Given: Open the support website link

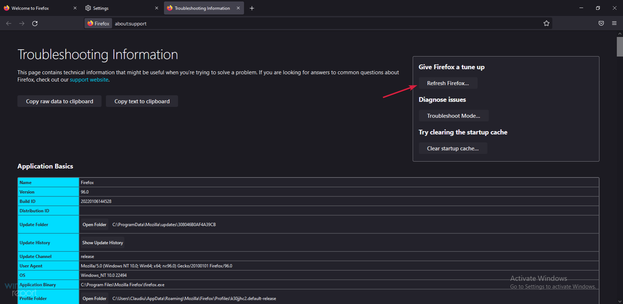Looking at the screenshot, I should 89,80.
